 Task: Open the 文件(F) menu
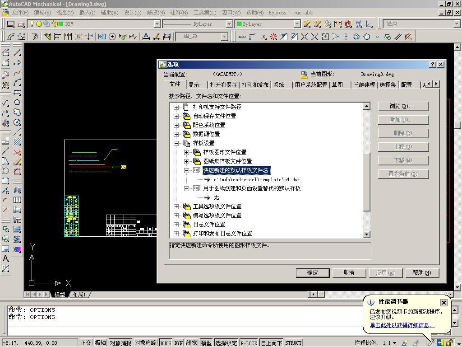20,13
